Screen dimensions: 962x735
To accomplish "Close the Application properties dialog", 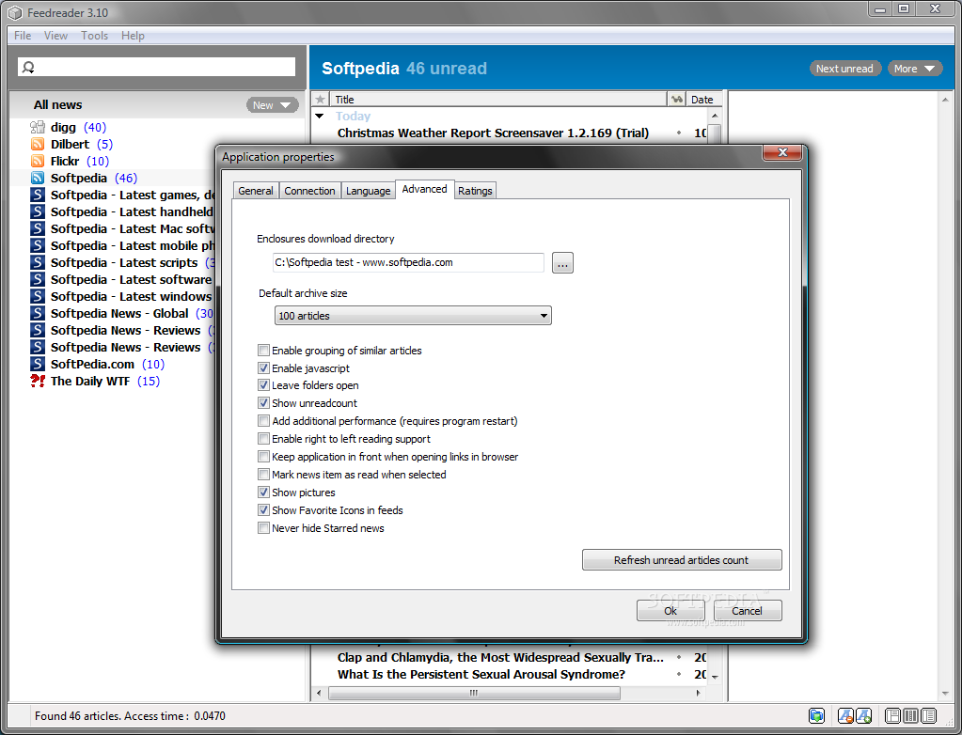I will tap(782, 152).
